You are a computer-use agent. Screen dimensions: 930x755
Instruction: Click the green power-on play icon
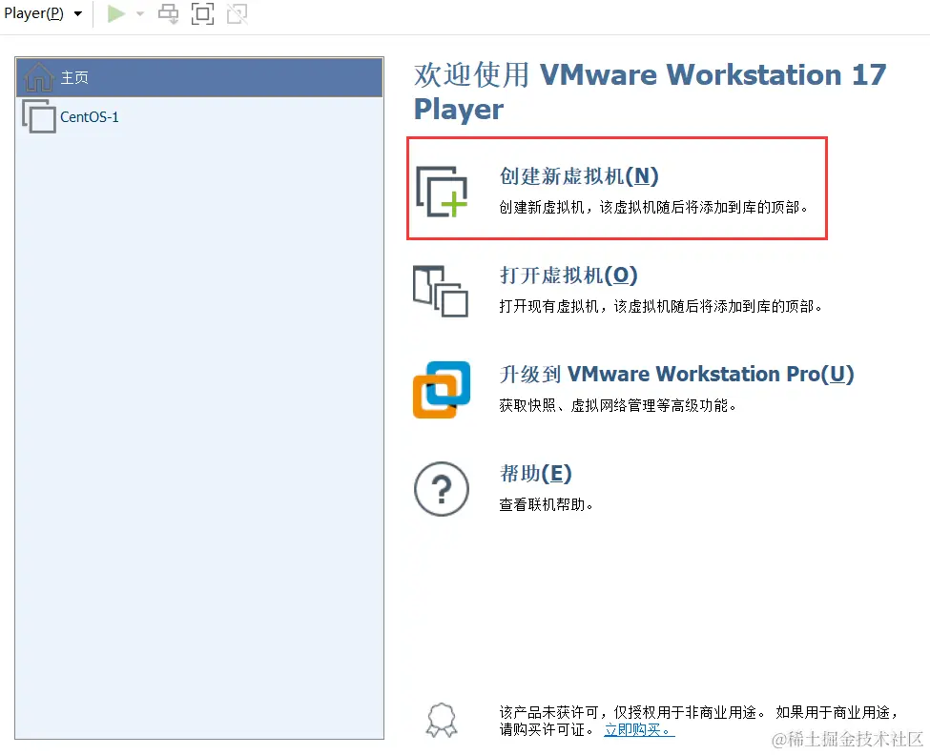pyautogui.click(x=116, y=13)
